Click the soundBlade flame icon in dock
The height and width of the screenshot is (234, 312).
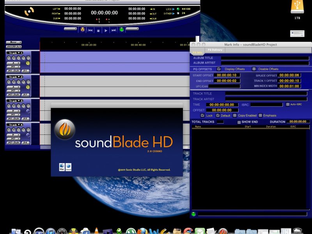point(223,231)
